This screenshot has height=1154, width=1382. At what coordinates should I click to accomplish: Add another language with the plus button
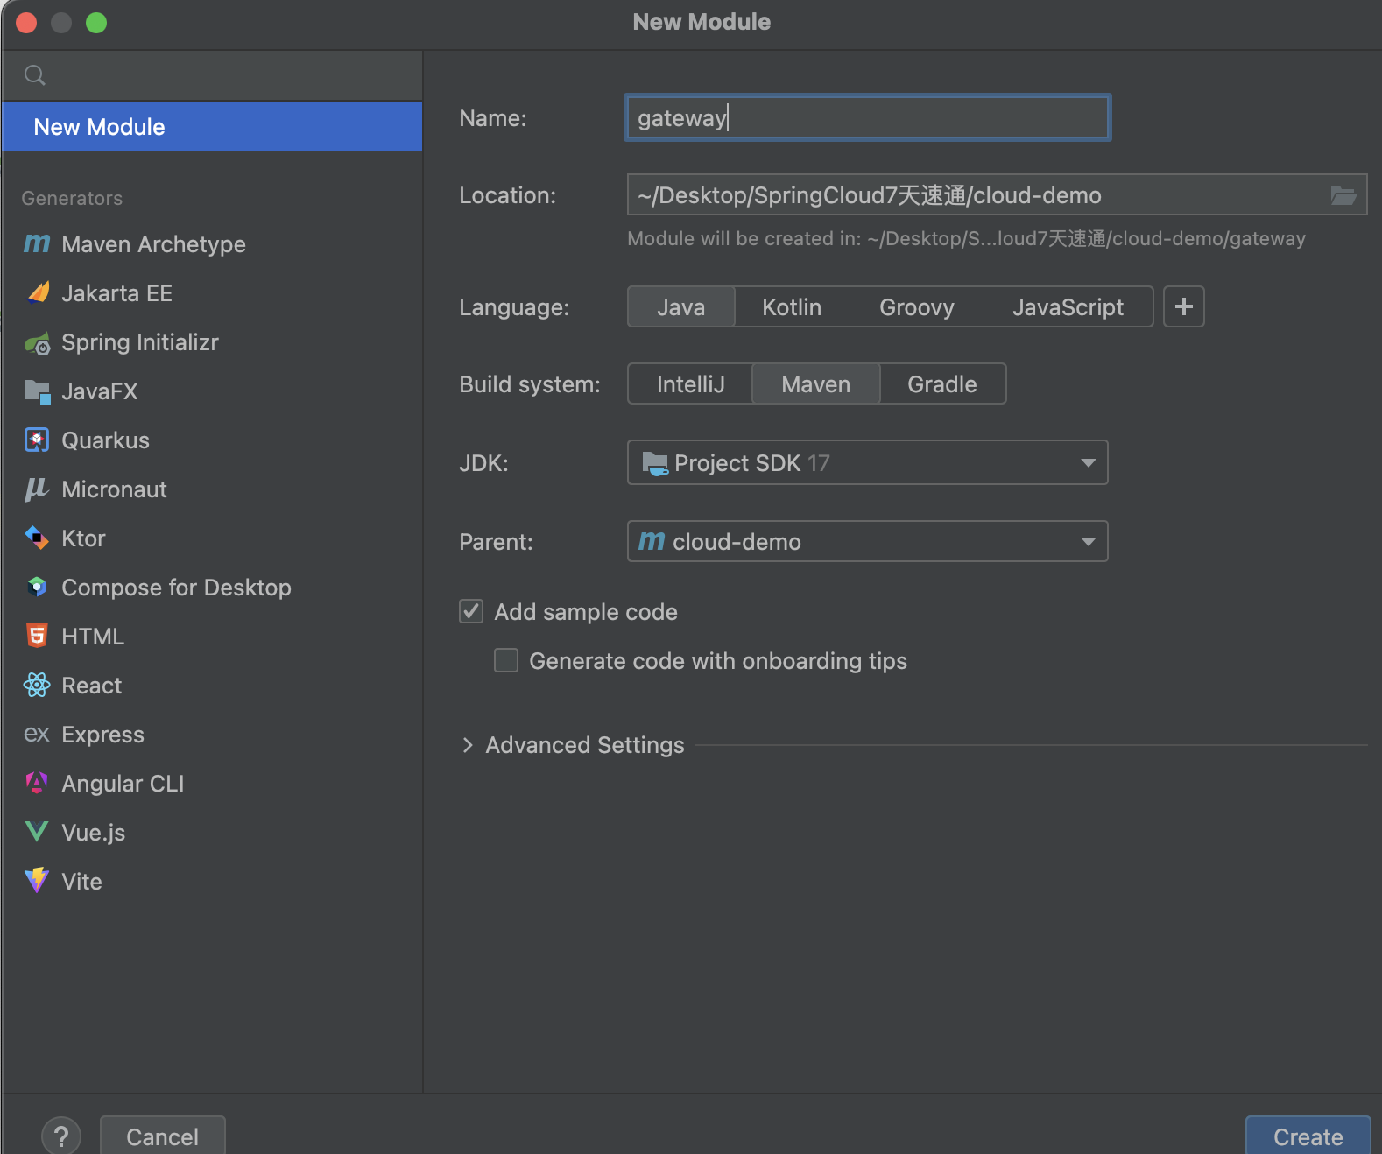[1184, 306]
